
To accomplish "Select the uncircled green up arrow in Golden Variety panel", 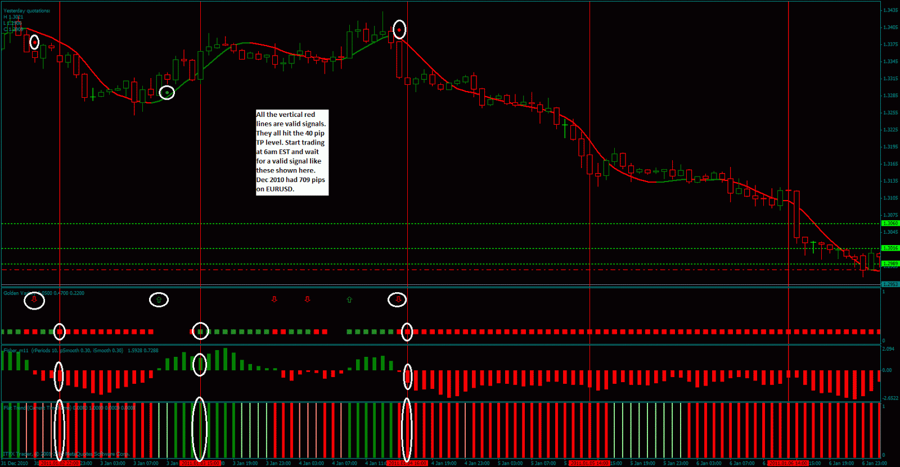I will point(349,300).
